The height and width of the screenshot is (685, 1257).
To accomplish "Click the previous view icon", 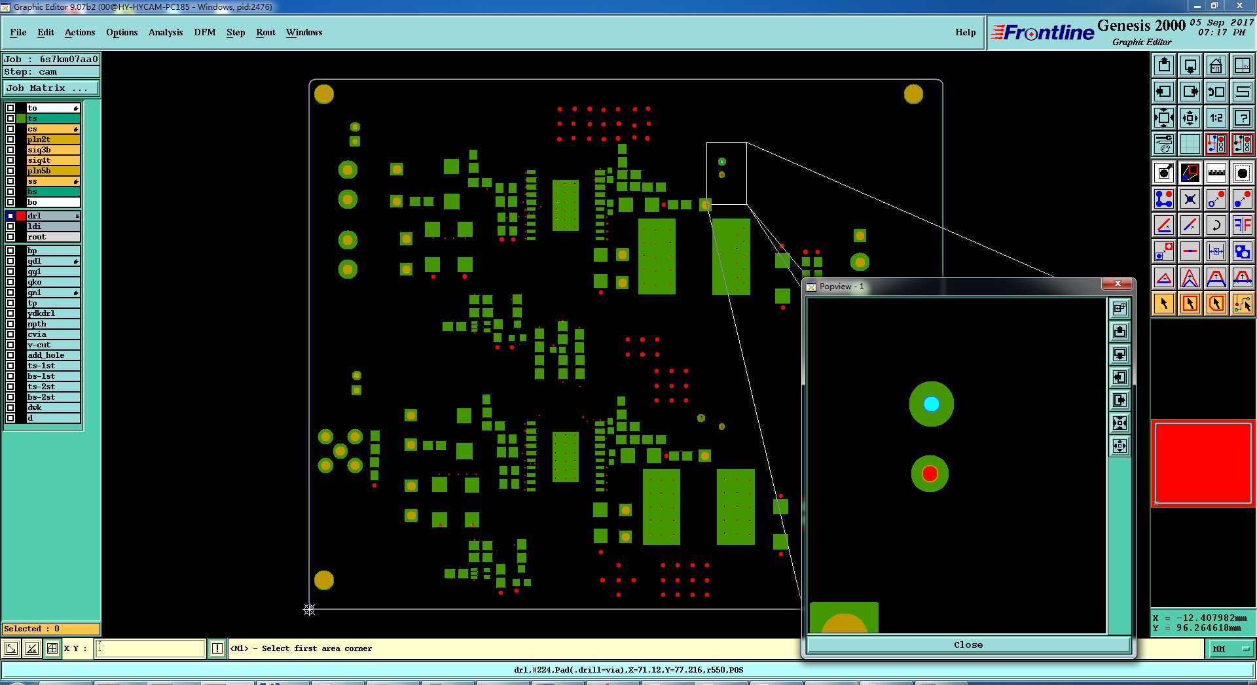I will tap(1216, 92).
